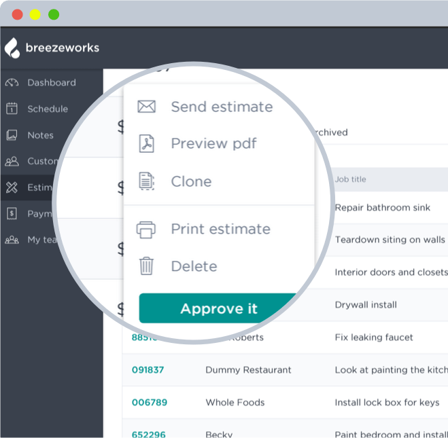Click the envelope icon for Send estimate
The height and width of the screenshot is (438, 448).
click(x=147, y=107)
